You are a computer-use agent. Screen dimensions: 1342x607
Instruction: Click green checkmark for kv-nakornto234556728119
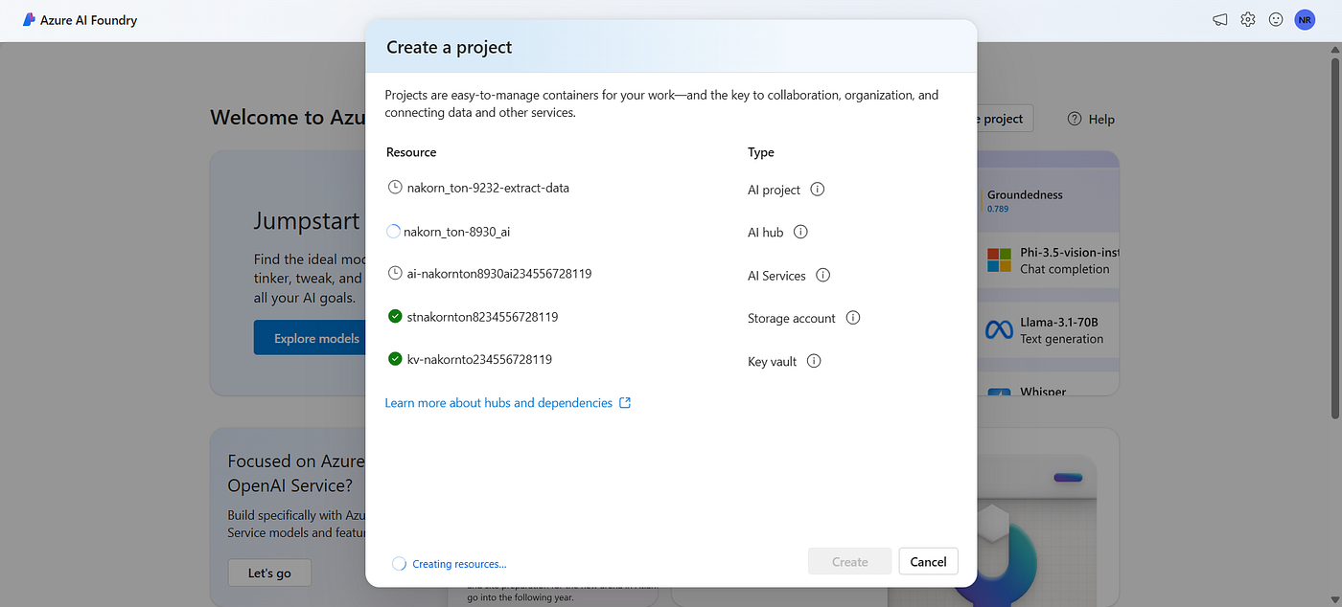(395, 359)
